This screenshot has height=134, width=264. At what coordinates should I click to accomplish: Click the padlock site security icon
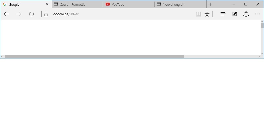pyautogui.click(x=46, y=14)
